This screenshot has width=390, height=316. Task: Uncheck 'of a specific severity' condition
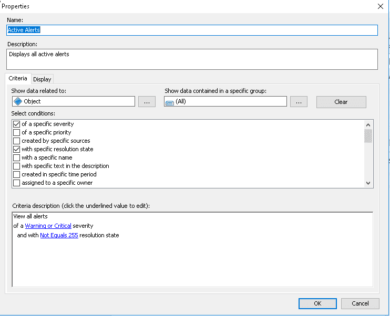[x=16, y=124]
